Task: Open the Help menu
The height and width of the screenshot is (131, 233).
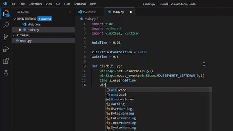Action: click(93, 4)
